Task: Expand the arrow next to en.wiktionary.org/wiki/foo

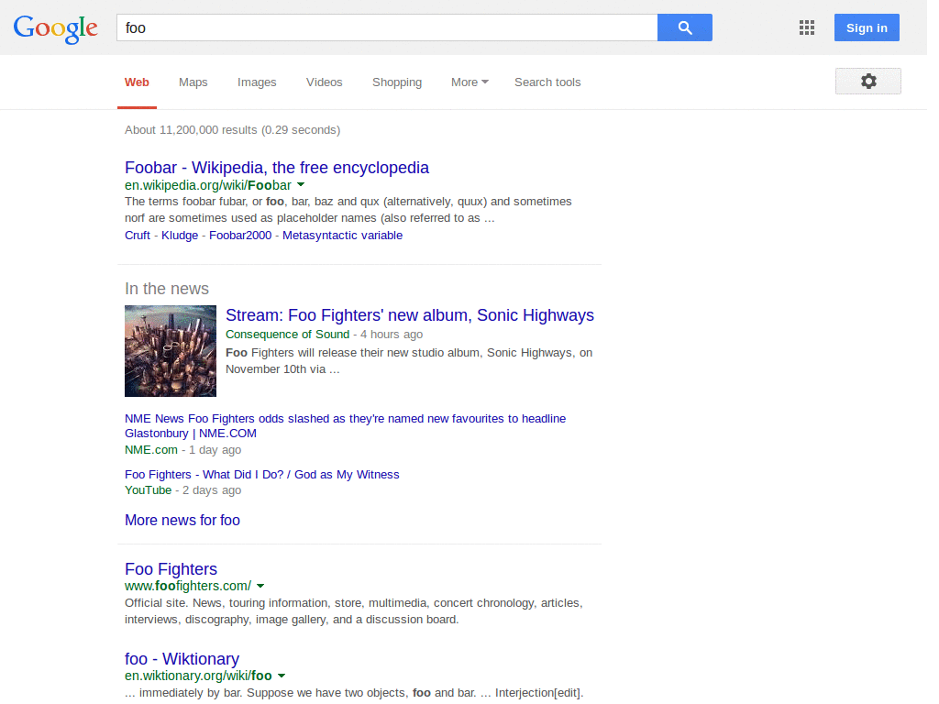Action: 282,676
